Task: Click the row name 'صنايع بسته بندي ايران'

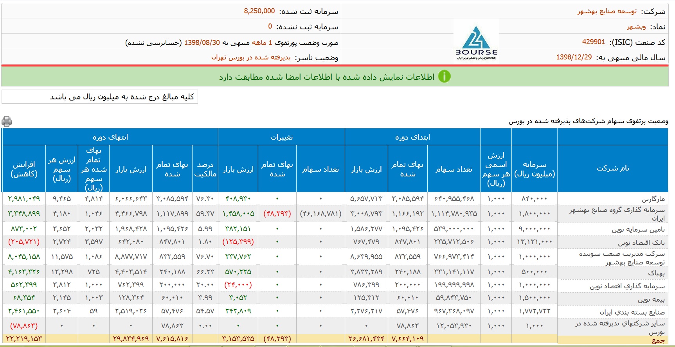Action: [x=632, y=312]
